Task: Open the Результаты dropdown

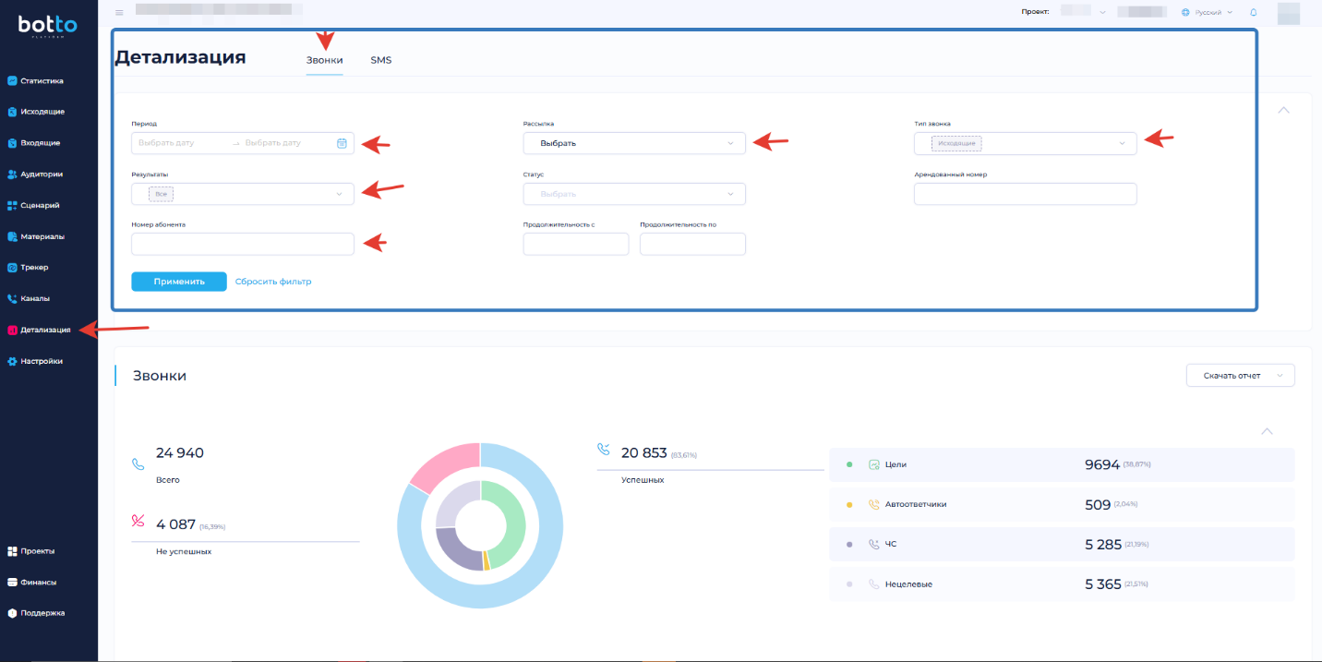Action: pyautogui.click(x=242, y=194)
